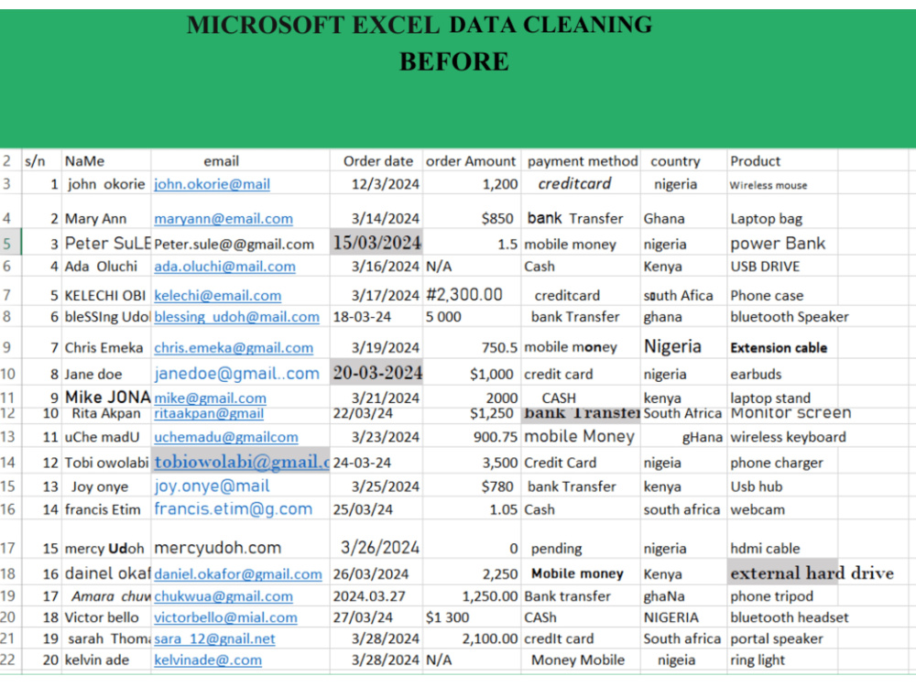Image resolution: width=916 pixels, height=687 pixels.
Task: Select the date cell '20-03-2024'
Action: click(x=376, y=373)
